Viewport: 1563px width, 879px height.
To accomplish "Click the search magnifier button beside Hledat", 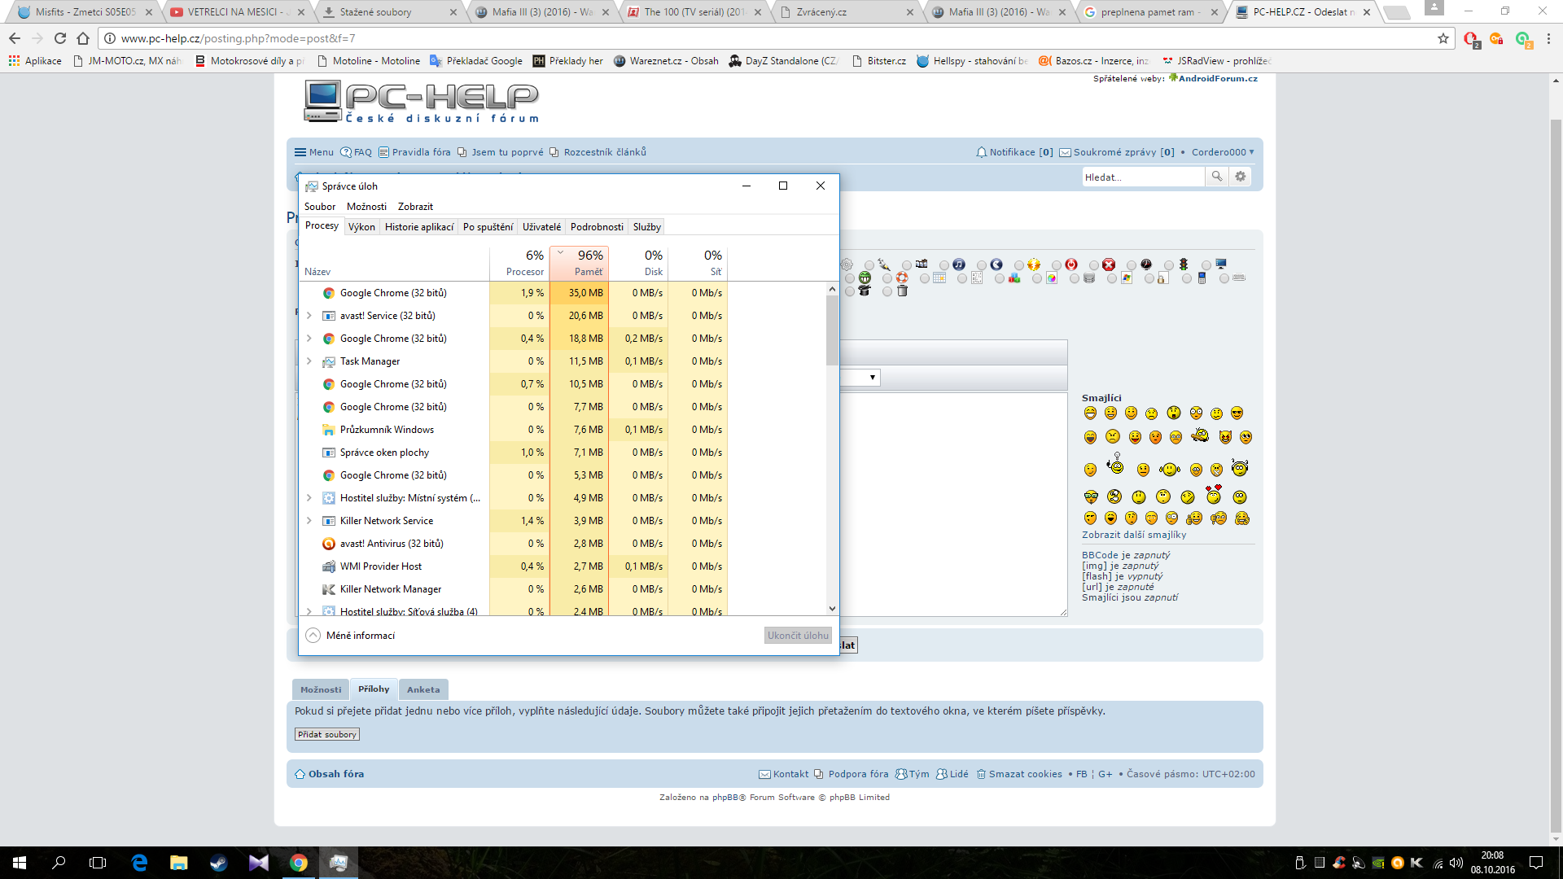I will (x=1216, y=177).
